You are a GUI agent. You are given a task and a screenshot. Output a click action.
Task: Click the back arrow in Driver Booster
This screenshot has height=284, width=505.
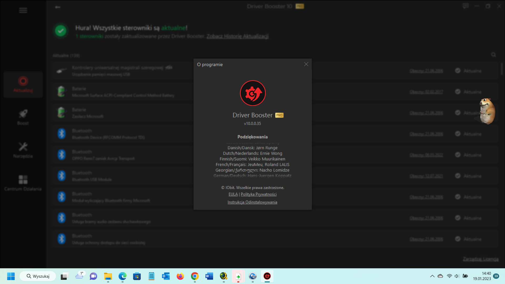pyautogui.click(x=58, y=7)
